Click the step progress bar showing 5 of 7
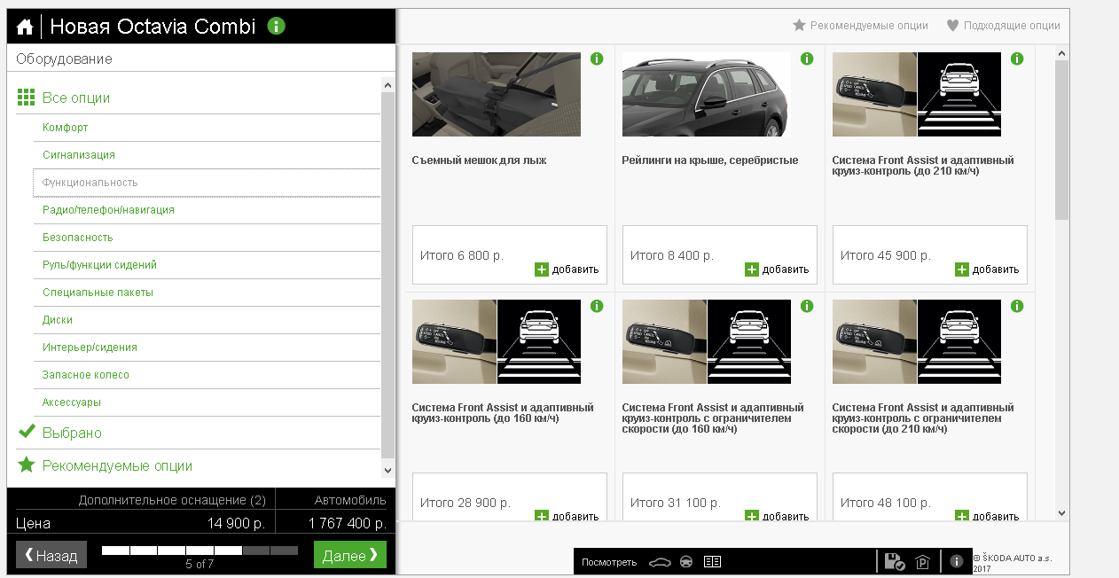Screen dimensions: 1119x578 (x=200, y=551)
